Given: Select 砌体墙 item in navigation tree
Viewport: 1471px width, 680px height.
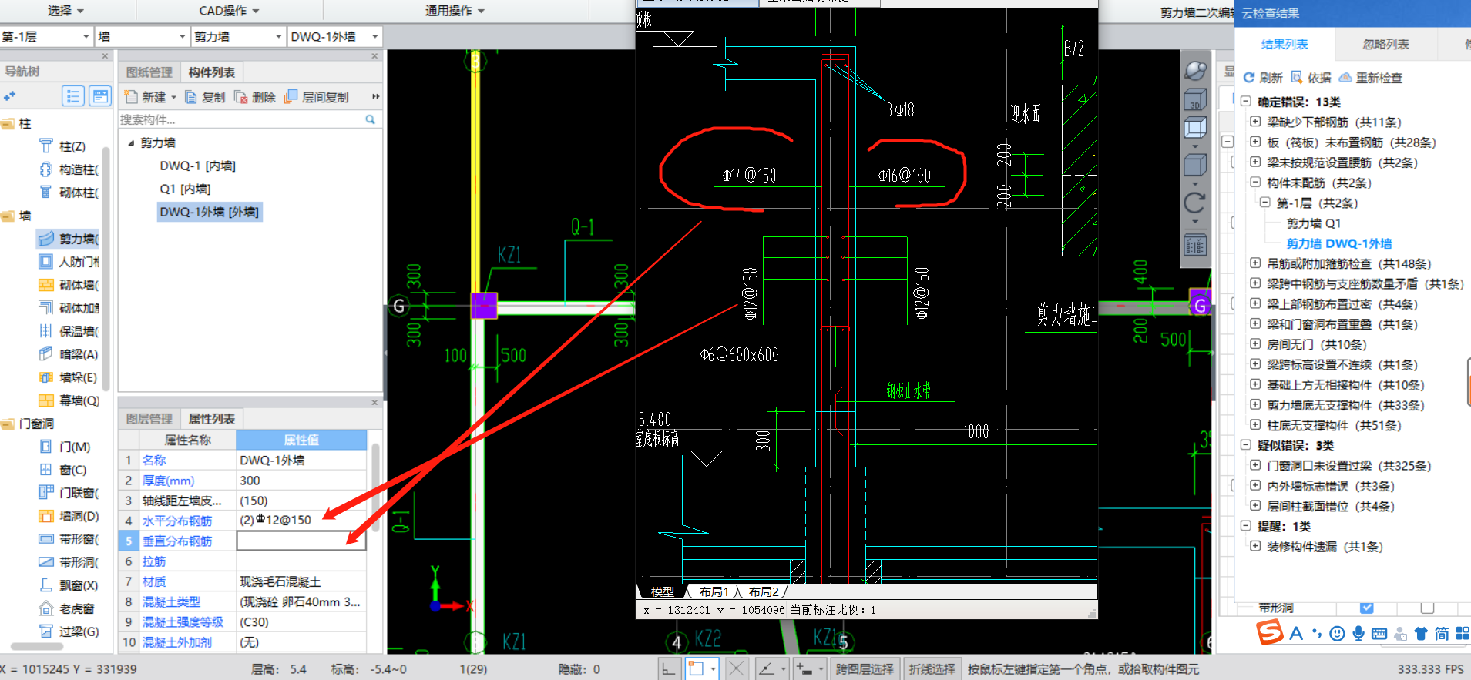Looking at the screenshot, I should tap(69, 285).
